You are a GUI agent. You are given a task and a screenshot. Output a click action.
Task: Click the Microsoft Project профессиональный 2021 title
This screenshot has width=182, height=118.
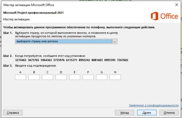click(33, 13)
